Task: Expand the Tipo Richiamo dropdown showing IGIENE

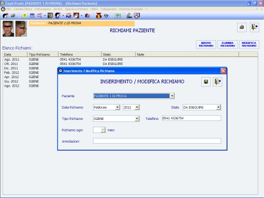Action: coord(137,119)
